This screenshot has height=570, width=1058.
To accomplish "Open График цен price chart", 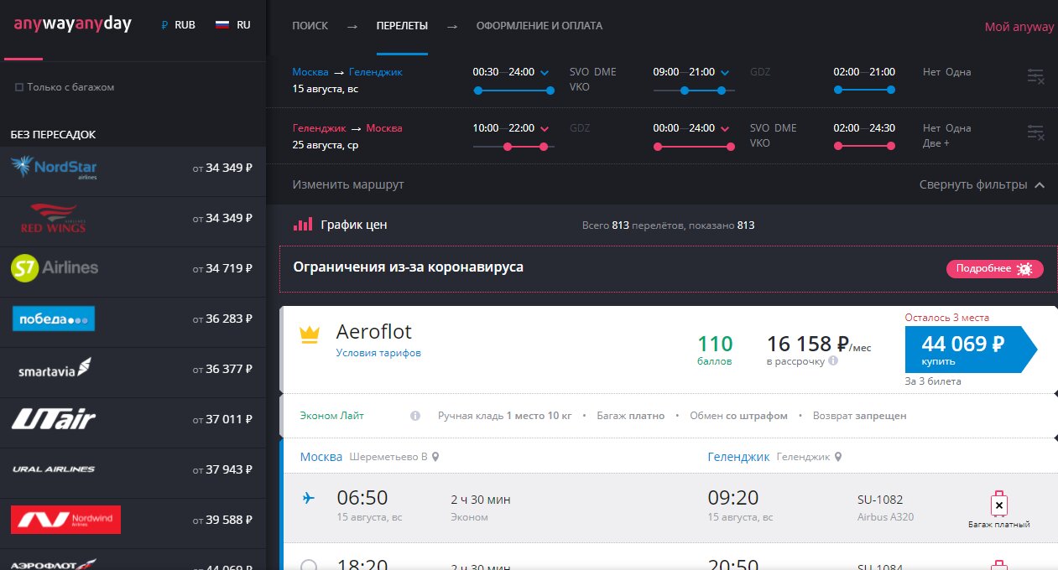I will (x=353, y=225).
